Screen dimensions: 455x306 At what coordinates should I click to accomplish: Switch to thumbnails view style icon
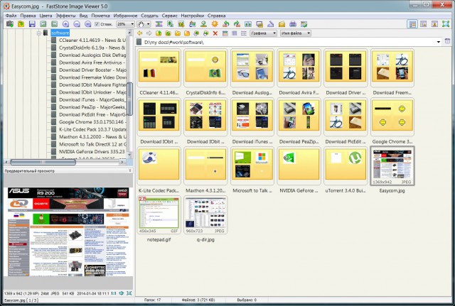(x=225, y=33)
